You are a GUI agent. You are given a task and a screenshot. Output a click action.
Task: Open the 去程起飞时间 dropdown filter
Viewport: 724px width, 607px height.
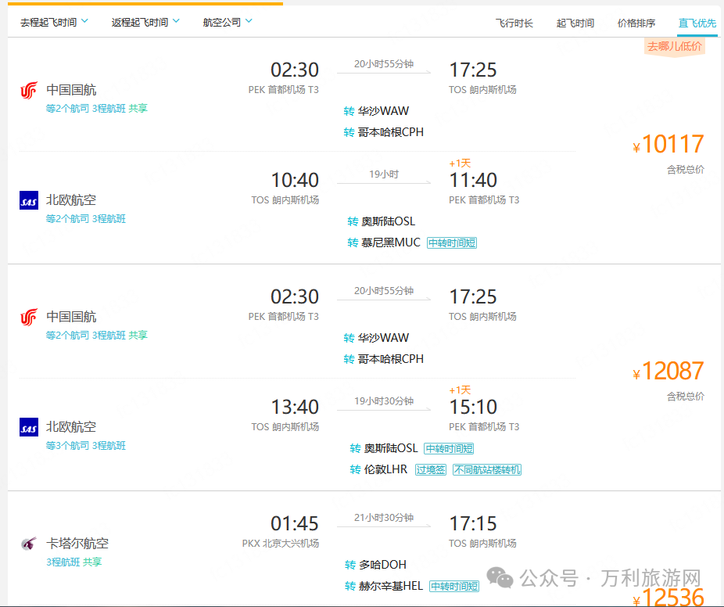pos(54,22)
